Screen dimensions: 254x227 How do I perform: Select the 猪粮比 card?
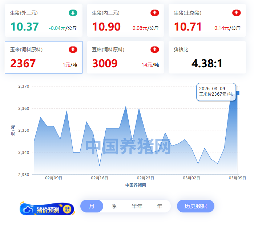click(207, 57)
